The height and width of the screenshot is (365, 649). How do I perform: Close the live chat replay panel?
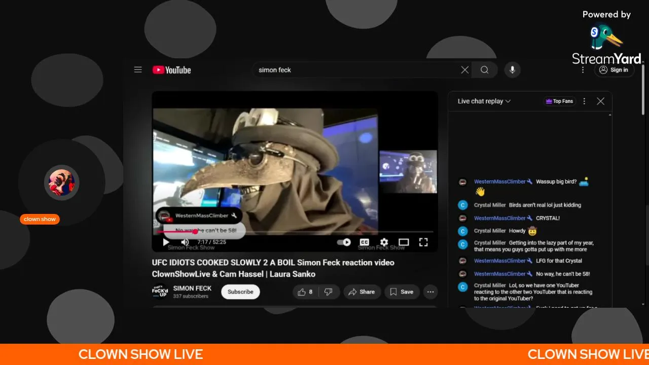tap(600, 101)
